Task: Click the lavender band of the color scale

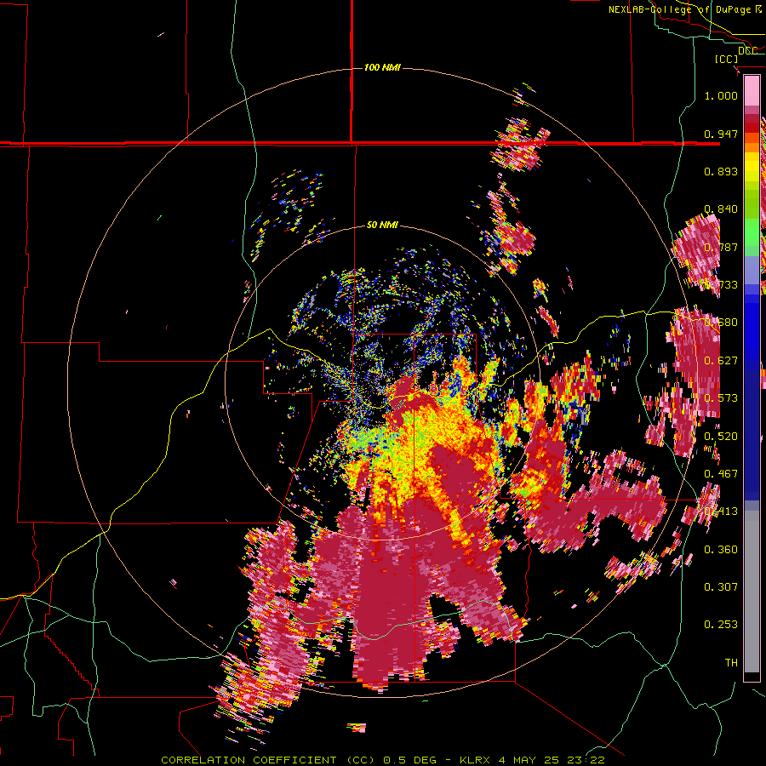Action: pos(752,270)
